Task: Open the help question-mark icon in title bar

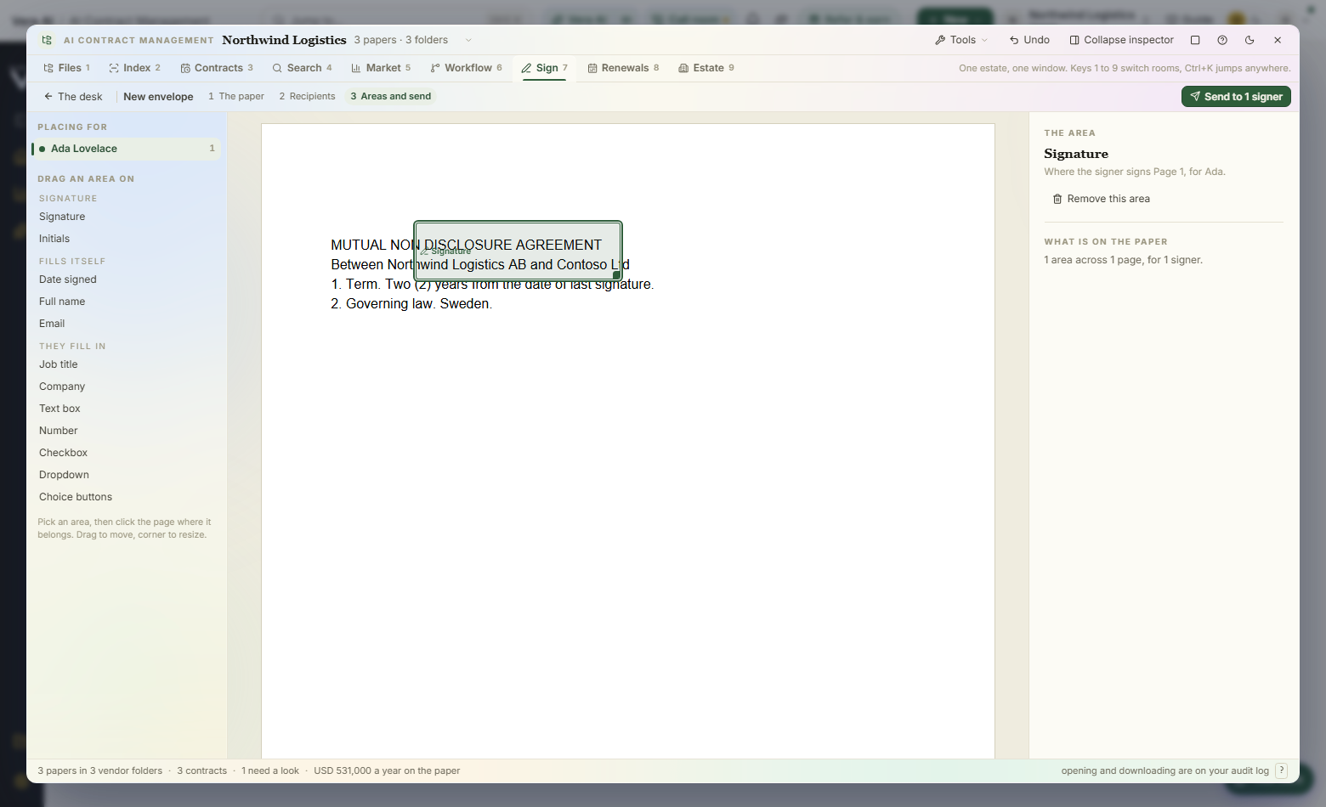Action: click(1222, 40)
